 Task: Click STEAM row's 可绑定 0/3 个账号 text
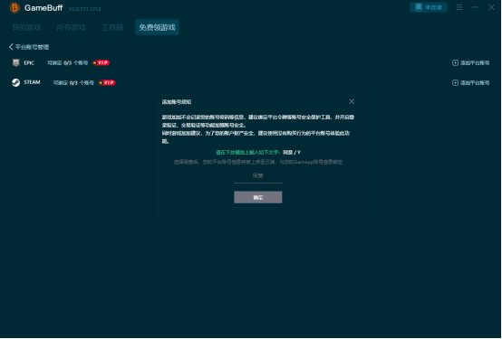[73, 82]
